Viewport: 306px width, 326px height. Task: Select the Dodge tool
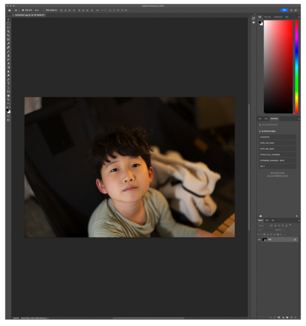(8, 76)
